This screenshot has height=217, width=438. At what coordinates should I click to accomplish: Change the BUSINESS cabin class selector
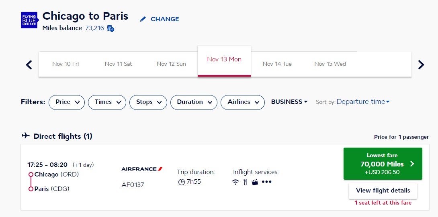tap(289, 102)
